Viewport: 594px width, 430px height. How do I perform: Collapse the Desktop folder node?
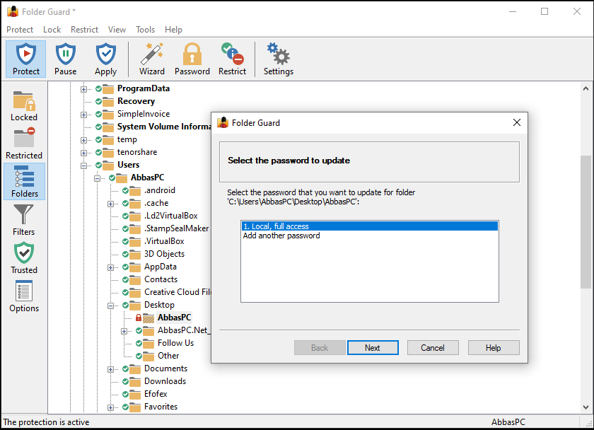coord(110,306)
